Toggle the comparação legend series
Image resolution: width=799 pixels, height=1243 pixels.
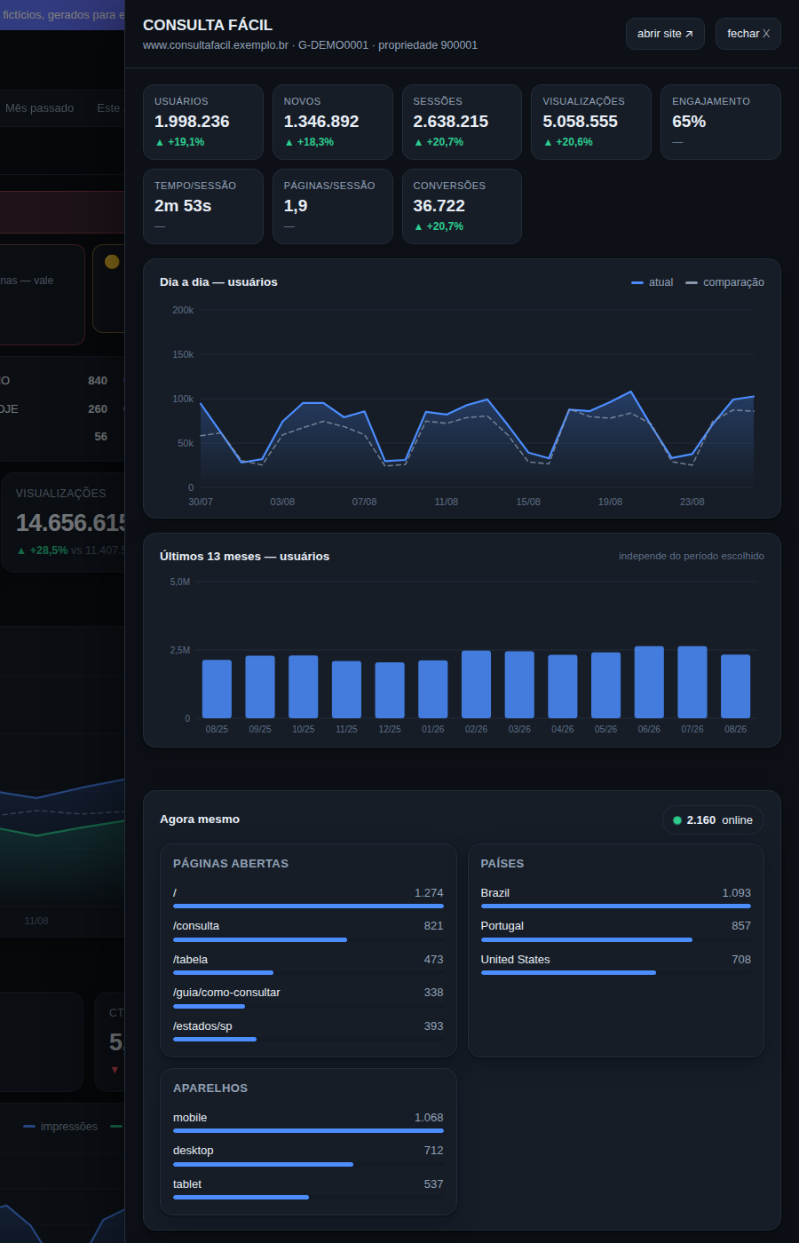pyautogui.click(x=724, y=282)
